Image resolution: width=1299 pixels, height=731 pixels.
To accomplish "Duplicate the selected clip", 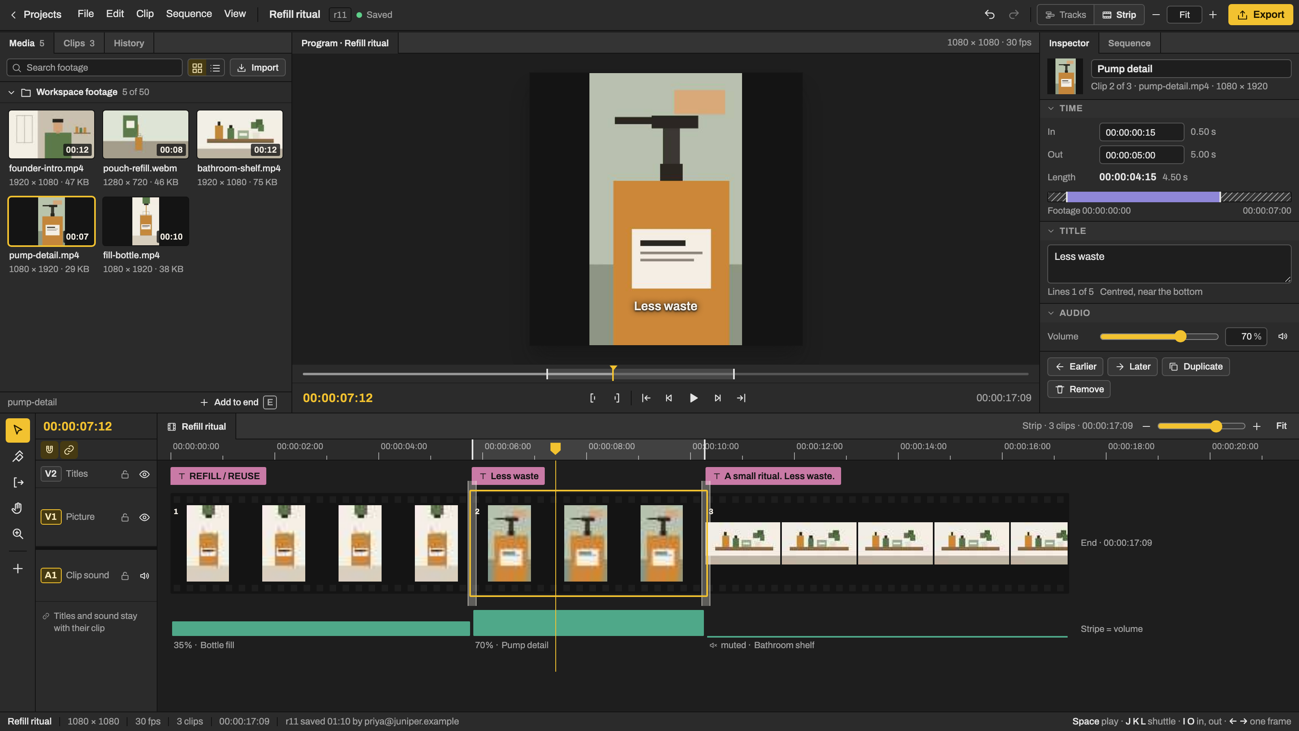I will click(x=1195, y=367).
